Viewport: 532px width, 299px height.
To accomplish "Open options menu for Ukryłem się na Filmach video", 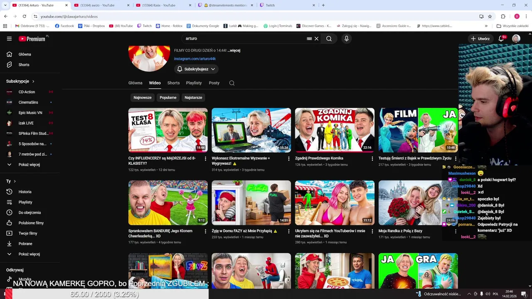I will click(x=372, y=231).
